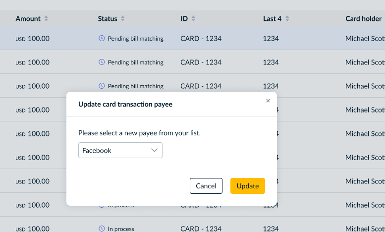
Task: Open the Facebook payee dropdown
Action: click(120, 150)
